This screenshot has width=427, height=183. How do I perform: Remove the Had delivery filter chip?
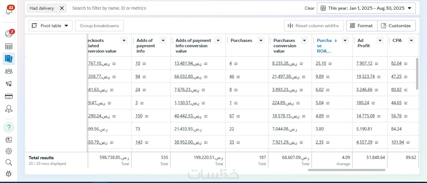click(62, 8)
